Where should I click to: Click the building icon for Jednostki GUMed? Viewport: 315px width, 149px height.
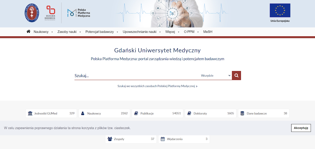pos(30,113)
